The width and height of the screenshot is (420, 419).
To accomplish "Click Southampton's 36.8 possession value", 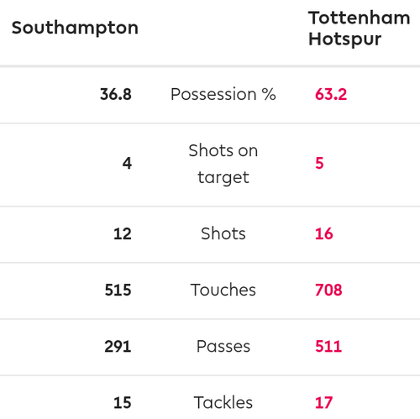I will 116,94.
